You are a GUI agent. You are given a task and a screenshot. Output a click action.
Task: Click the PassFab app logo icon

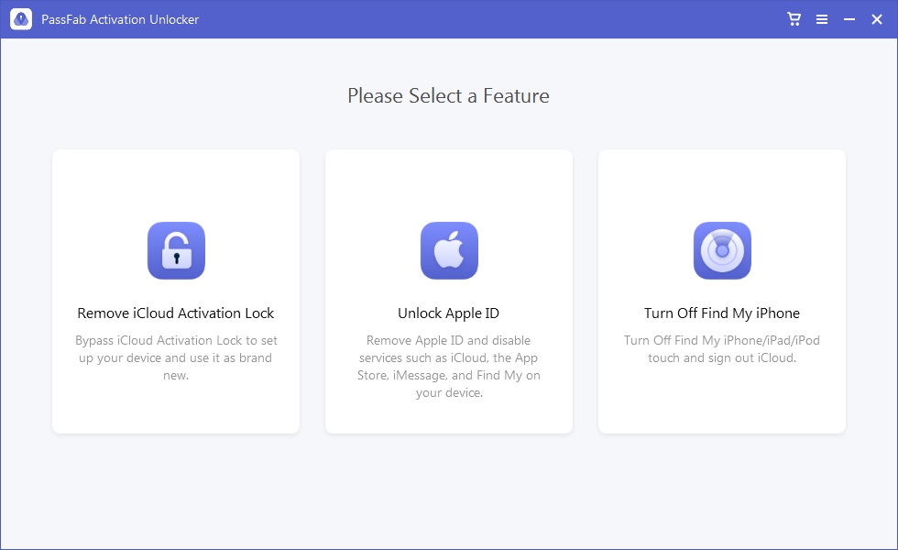pos(21,19)
